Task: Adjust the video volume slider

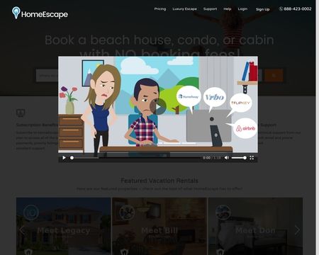Action: click(239, 158)
